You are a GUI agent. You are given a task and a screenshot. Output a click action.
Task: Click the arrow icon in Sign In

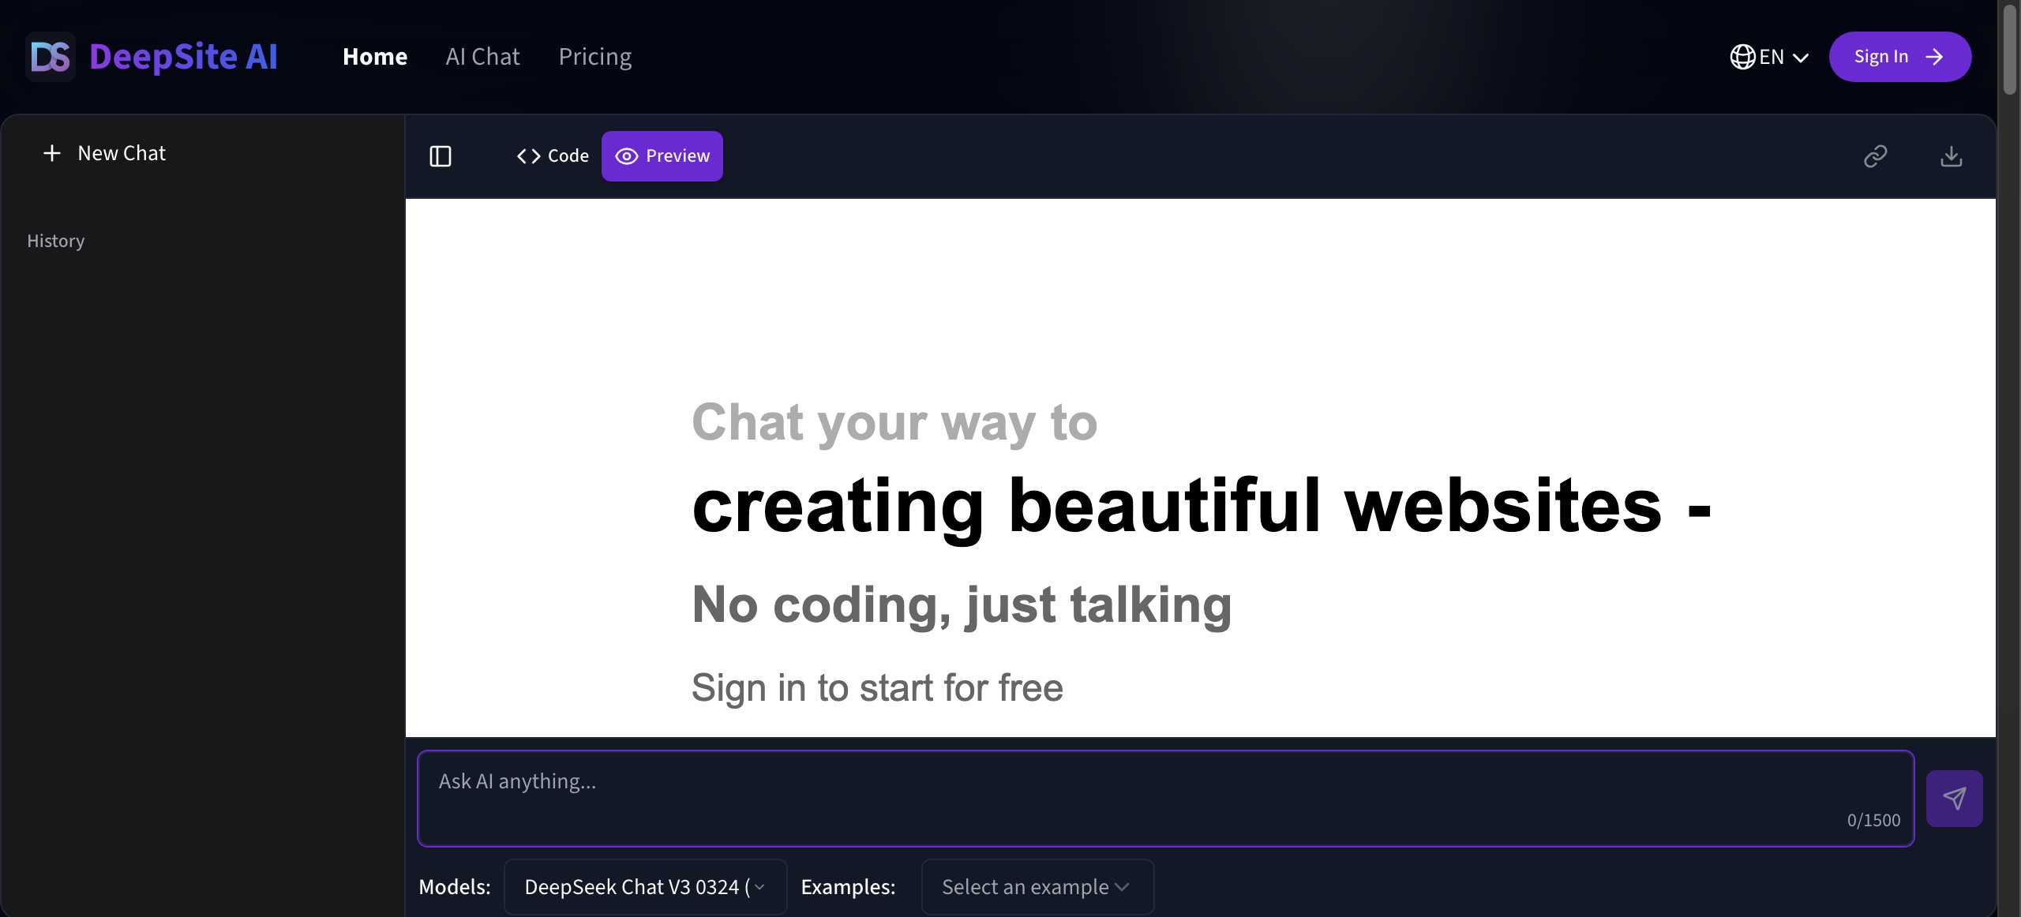1934,57
